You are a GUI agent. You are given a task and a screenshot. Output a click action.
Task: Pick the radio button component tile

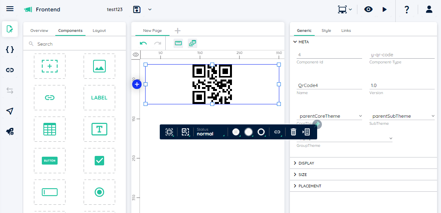(99, 192)
